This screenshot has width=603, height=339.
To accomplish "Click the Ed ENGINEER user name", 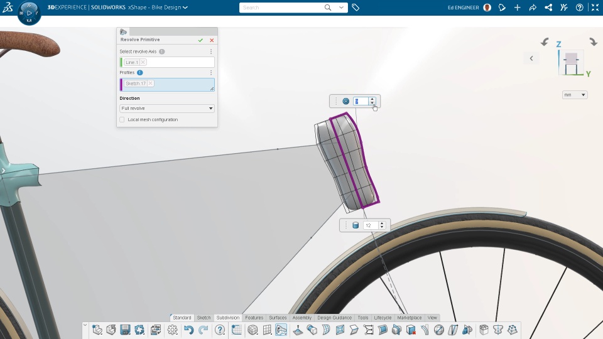I will (464, 8).
